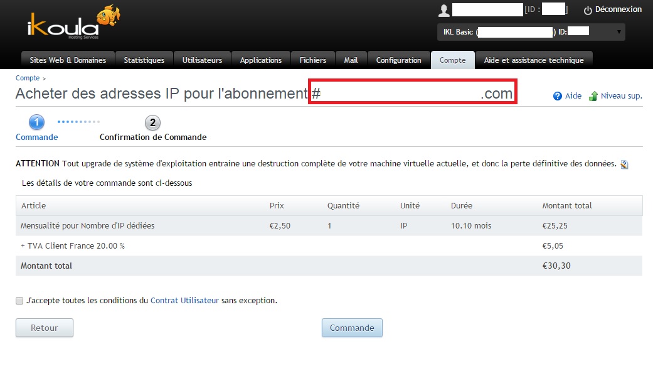653x366 pixels.
Task: Click the blue Aide question mark icon
Action: (557, 97)
